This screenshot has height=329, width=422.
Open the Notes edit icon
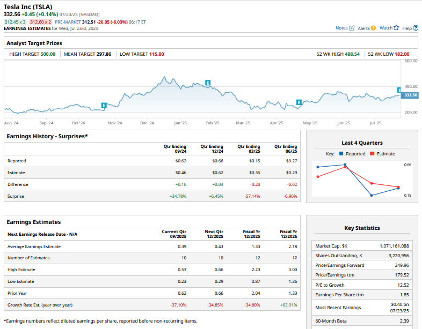click(x=352, y=28)
